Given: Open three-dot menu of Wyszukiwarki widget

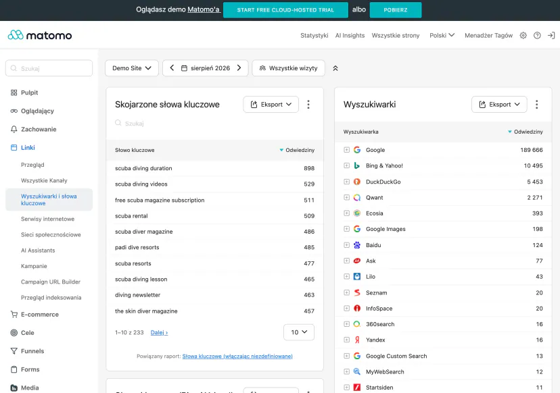Looking at the screenshot, I should coord(536,105).
